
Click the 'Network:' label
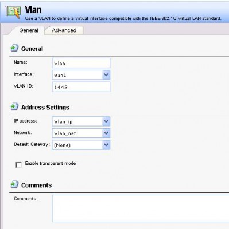[x=23, y=132]
